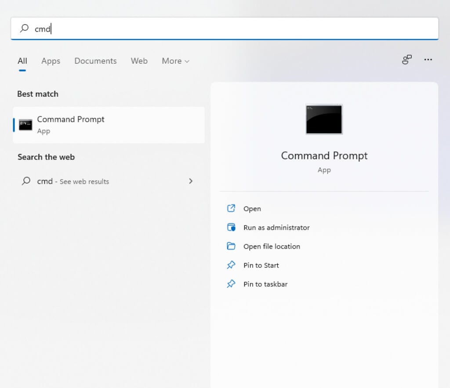Click the folder icon for Open file location
This screenshot has width=450, height=388.
pos(231,246)
